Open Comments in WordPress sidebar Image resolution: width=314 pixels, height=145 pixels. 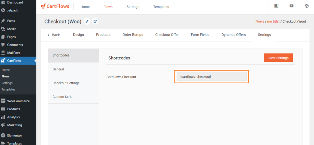(15, 45)
